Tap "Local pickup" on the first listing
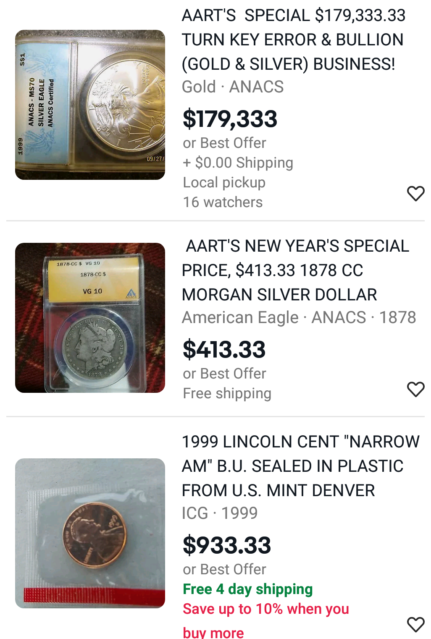 (224, 182)
